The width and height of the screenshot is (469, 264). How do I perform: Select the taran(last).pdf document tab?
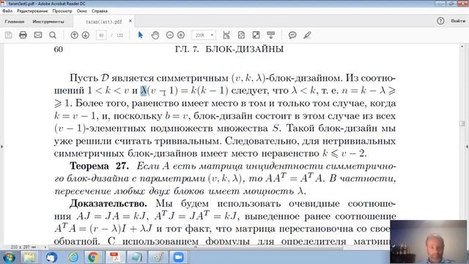pyautogui.click(x=103, y=21)
